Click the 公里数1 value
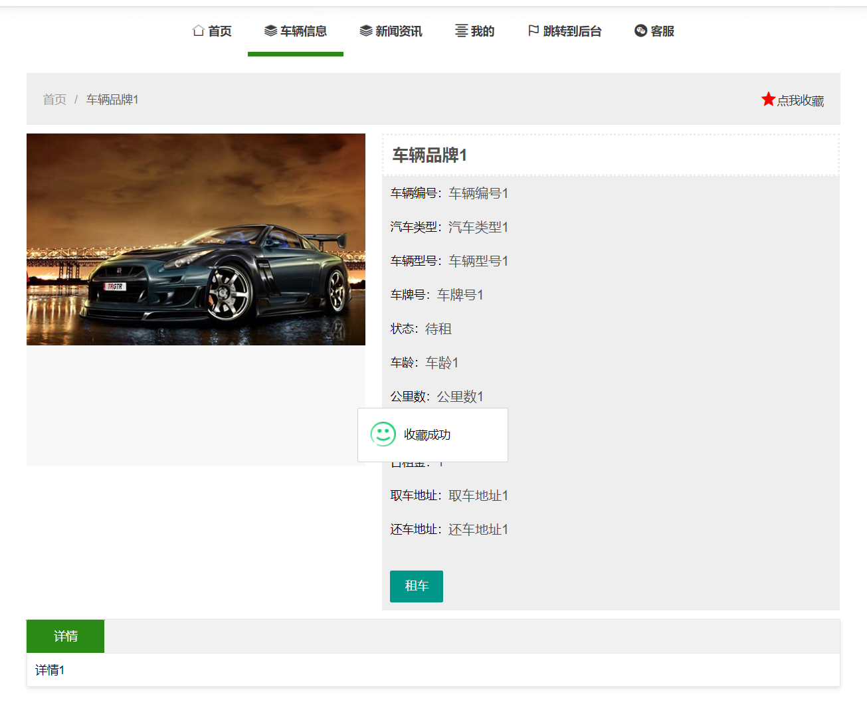The height and width of the screenshot is (718, 867). pos(460,397)
